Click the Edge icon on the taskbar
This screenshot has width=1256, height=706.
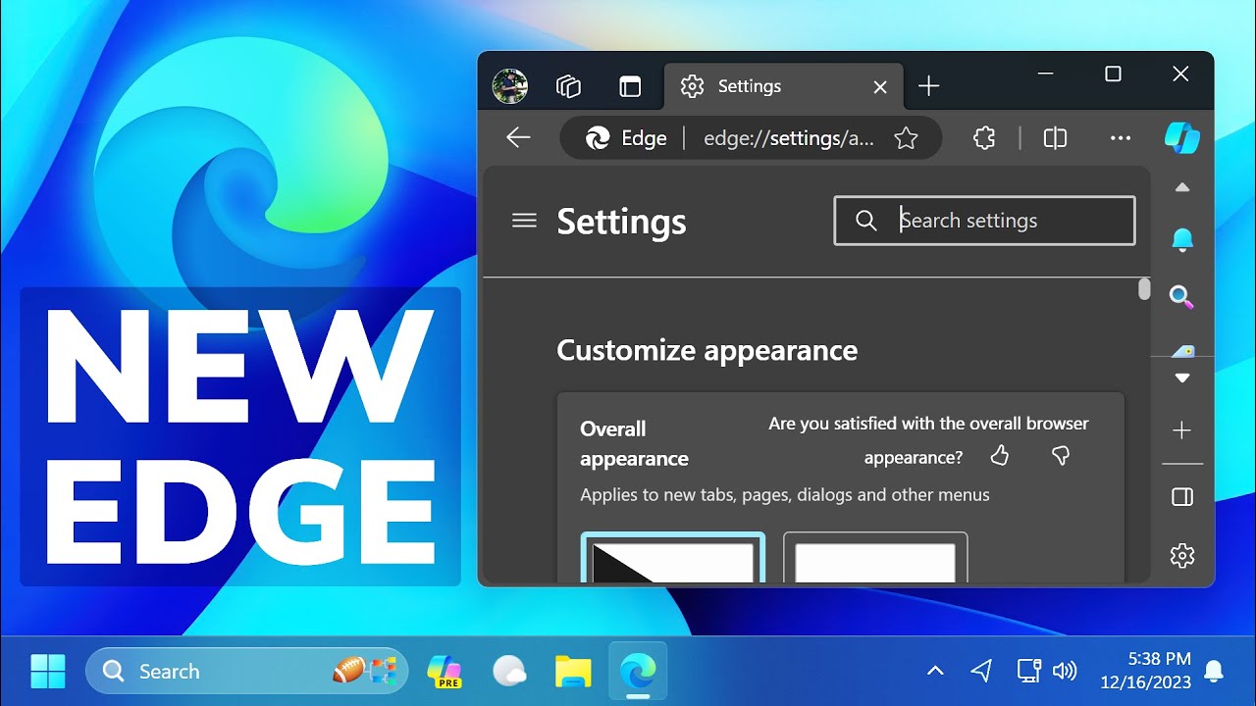click(x=638, y=672)
